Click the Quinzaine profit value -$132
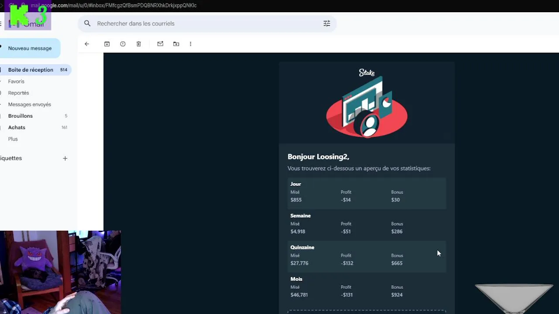Image resolution: width=559 pixels, height=314 pixels. pos(347,263)
